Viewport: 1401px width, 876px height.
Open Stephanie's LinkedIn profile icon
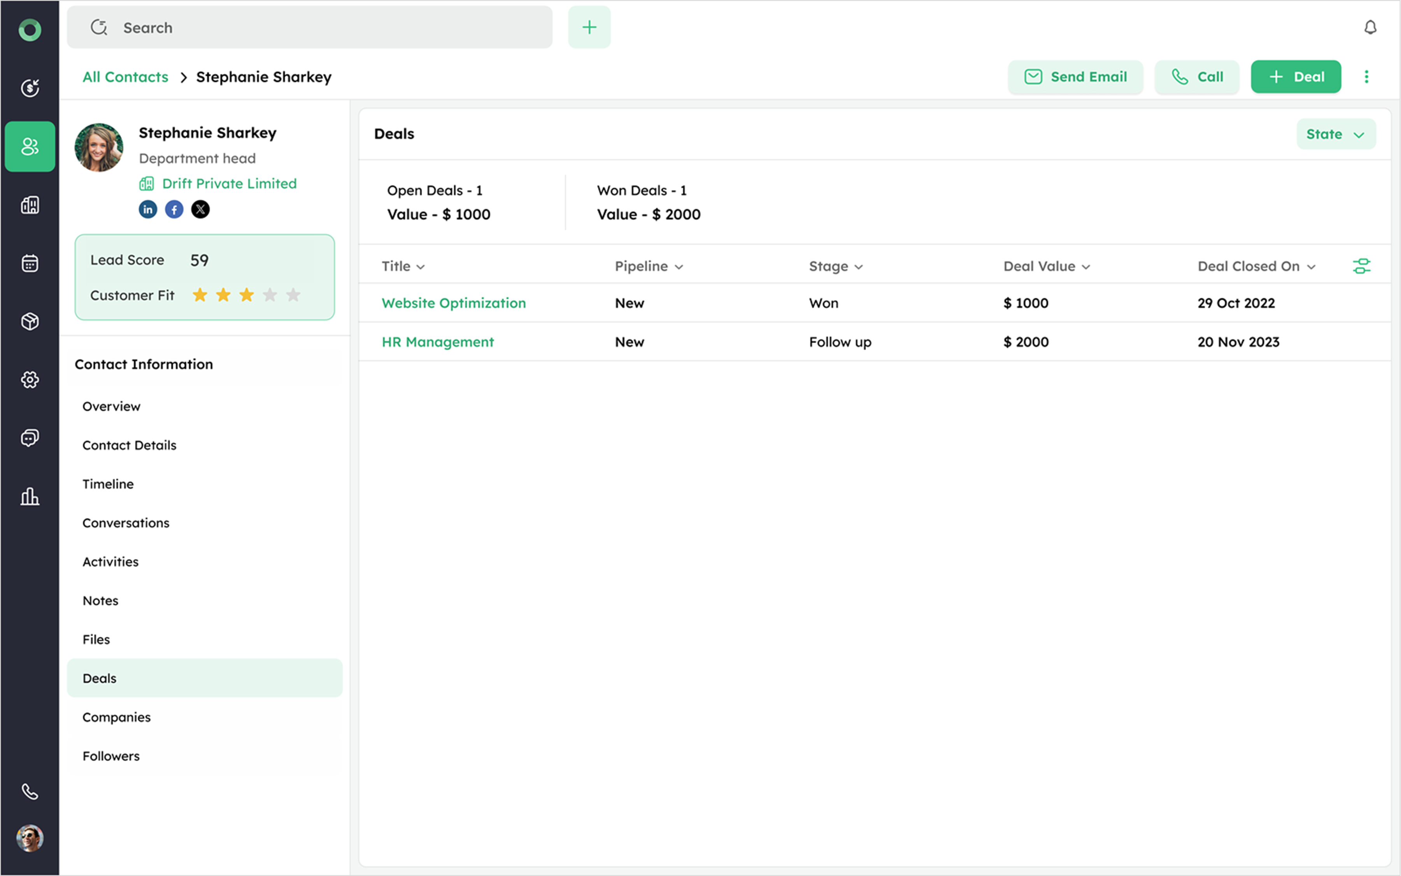pos(148,209)
